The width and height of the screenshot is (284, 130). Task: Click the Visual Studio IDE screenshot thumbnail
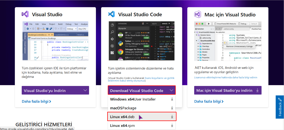point(55,41)
